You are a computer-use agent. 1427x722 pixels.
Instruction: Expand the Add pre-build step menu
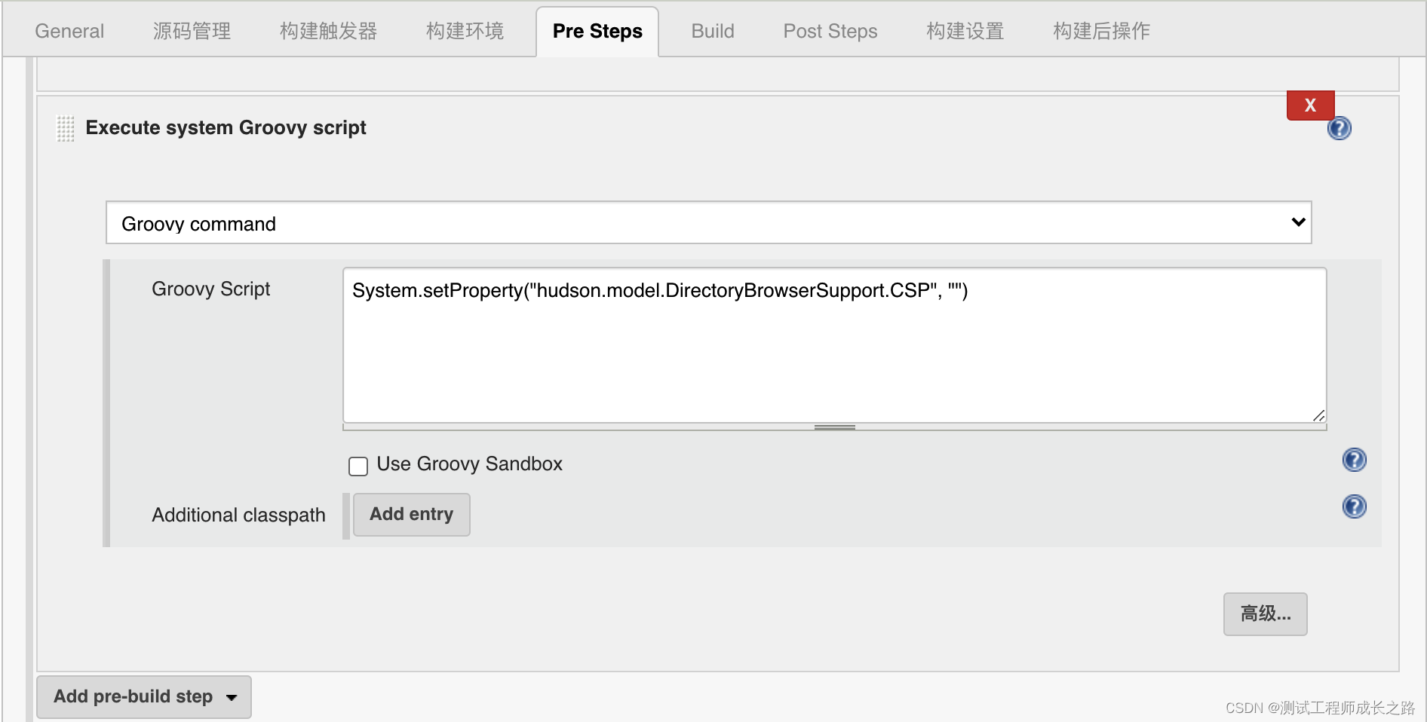click(144, 697)
